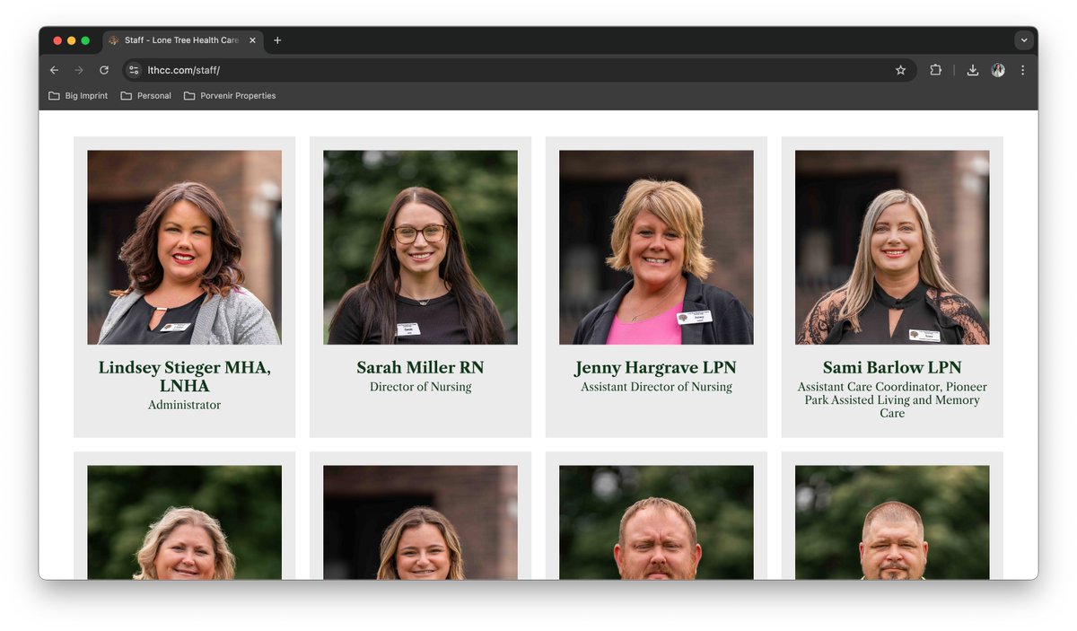Image resolution: width=1077 pixels, height=631 pixels.
Task: Click the name Jenny Hargrave LPN
Action: tap(656, 367)
